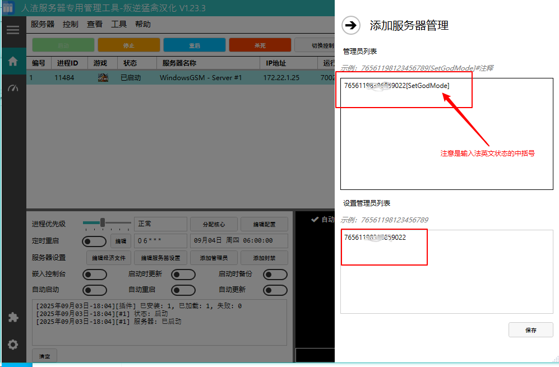
Task: Expand the 帮助 menu
Action: point(143,25)
